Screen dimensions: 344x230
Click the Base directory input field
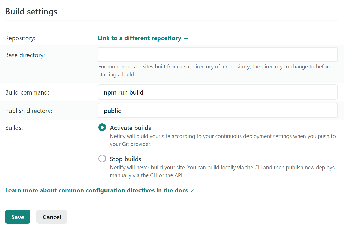pos(218,55)
